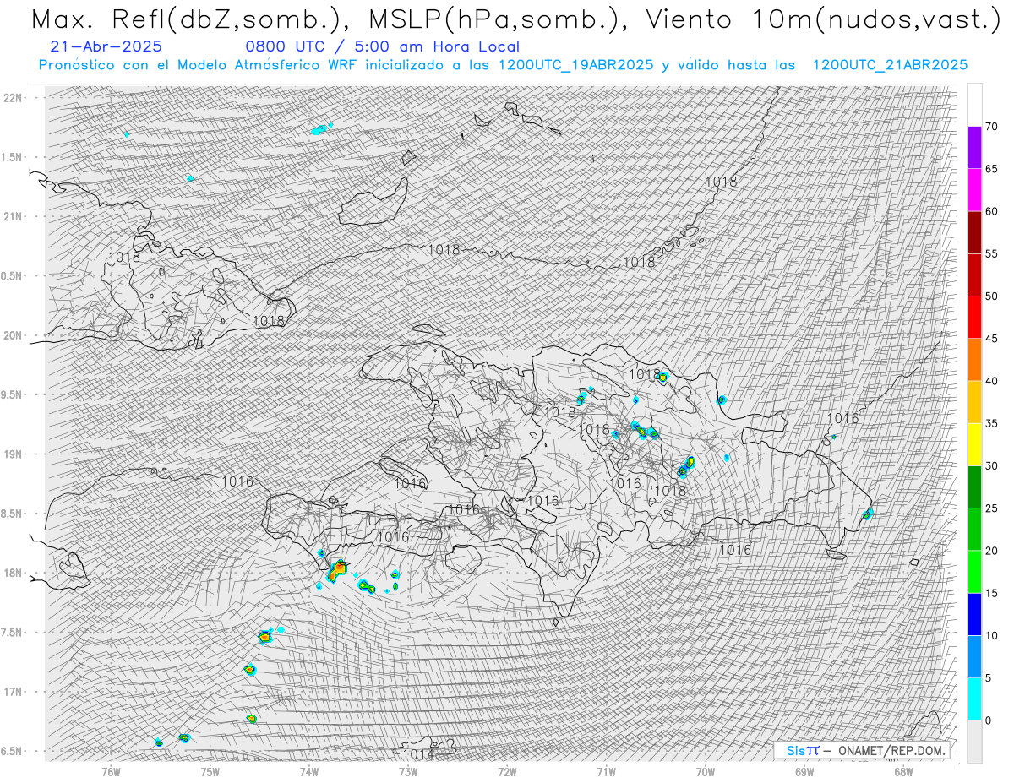This screenshot has height=783, width=1014.
Task: Click the '21N' latitude label
Action: point(13,216)
